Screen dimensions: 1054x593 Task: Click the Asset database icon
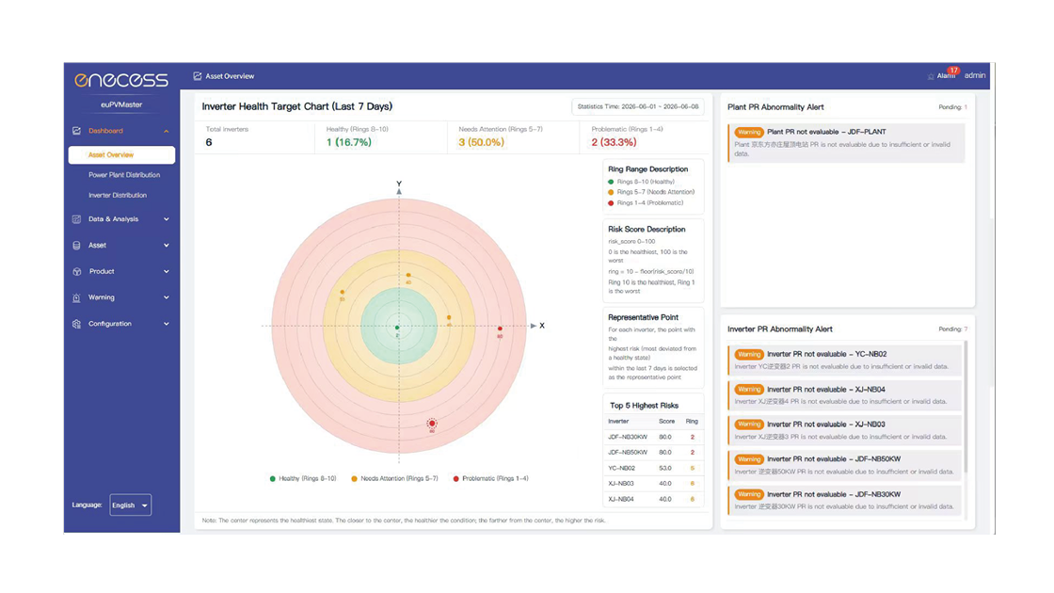pyautogui.click(x=76, y=246)
